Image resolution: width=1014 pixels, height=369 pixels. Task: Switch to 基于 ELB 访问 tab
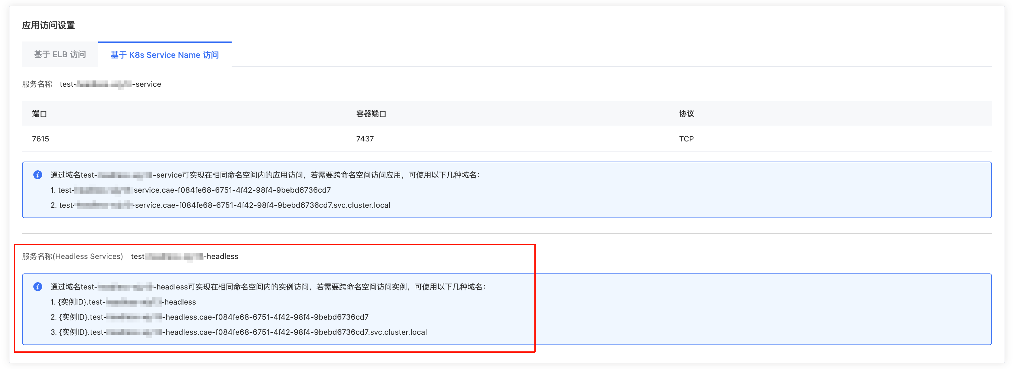click(60, 54)
